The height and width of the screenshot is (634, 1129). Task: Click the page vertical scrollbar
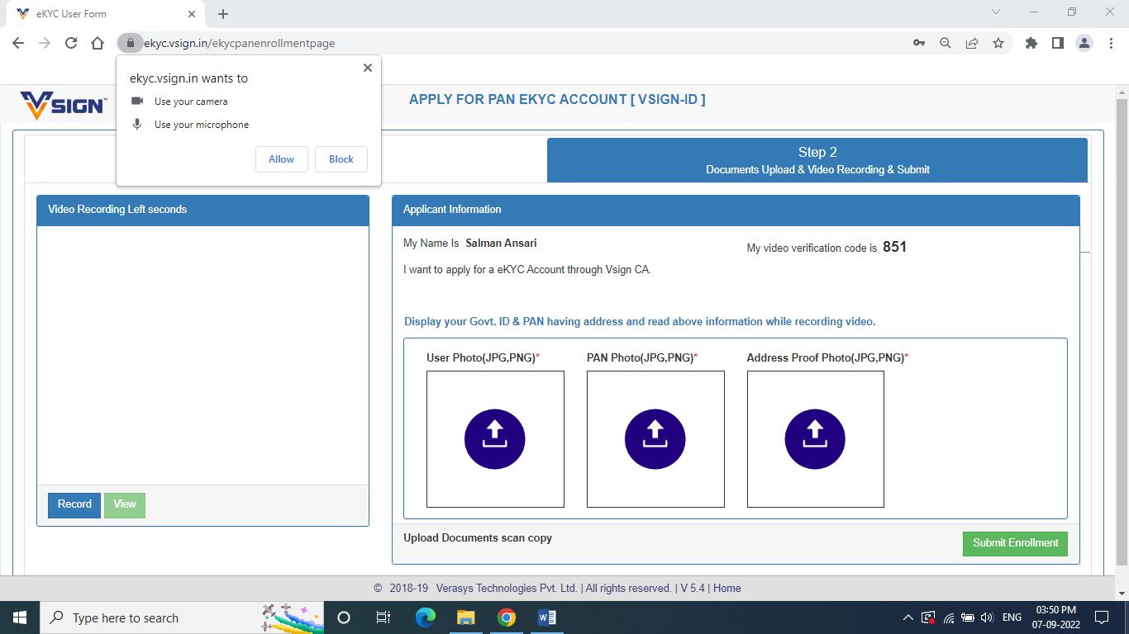[x=1122, y=330]
